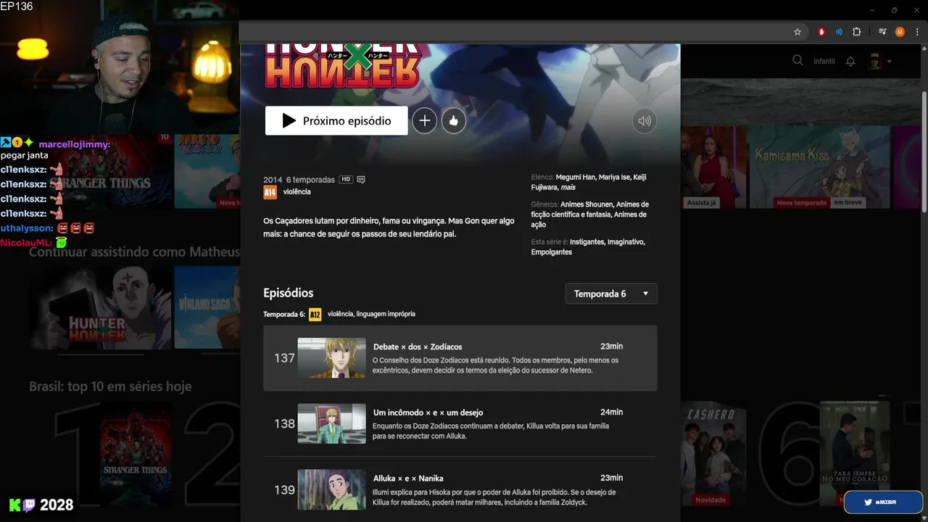Screen dimensions: 928x522
Task: Click the MIBR Twitter overlay badge
Action: [x=883, y=502]
